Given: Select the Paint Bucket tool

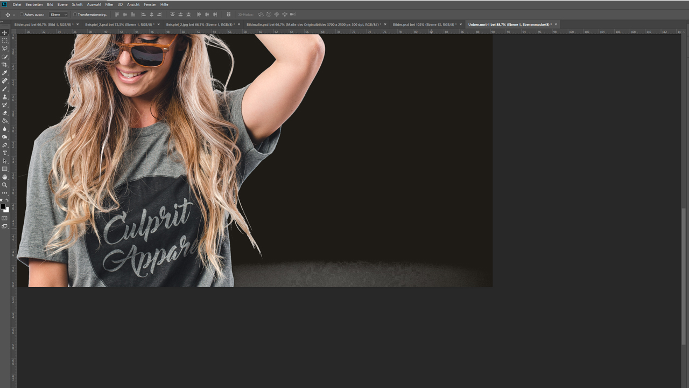Looking at the screenshot, I should (x=5, y=121).
